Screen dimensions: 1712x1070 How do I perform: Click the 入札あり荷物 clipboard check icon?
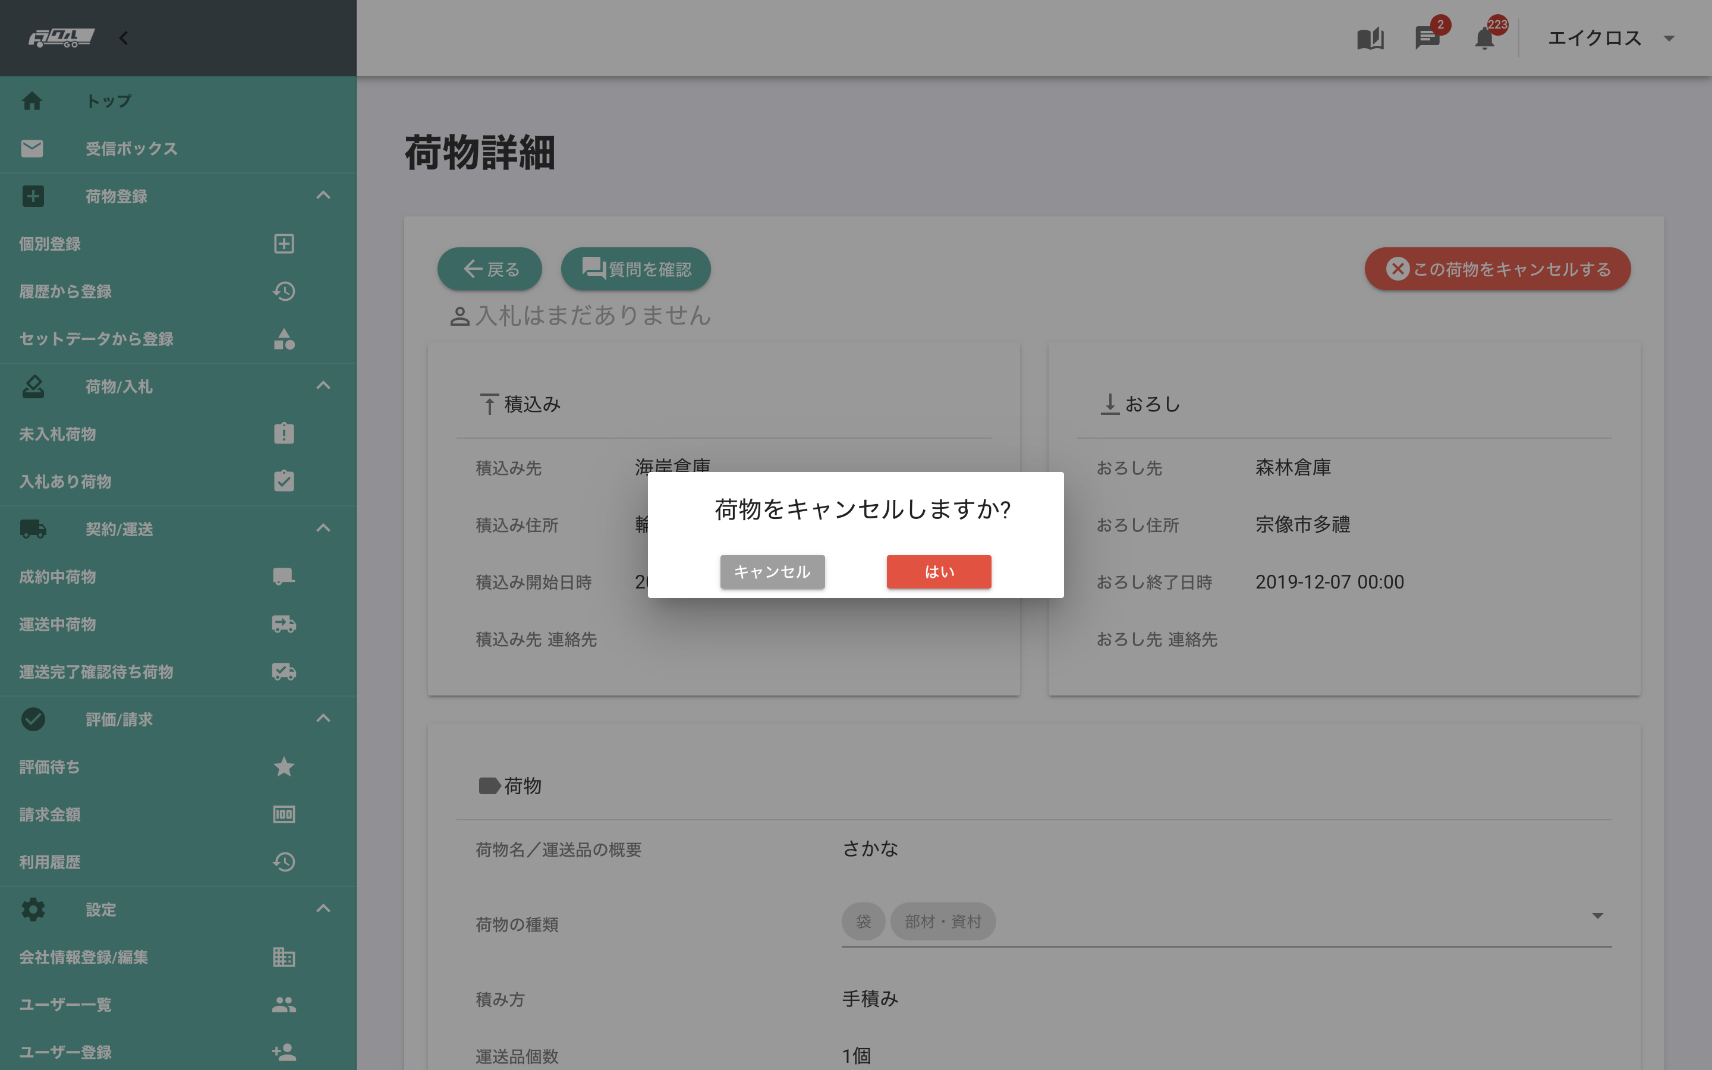tap(284, 480)
